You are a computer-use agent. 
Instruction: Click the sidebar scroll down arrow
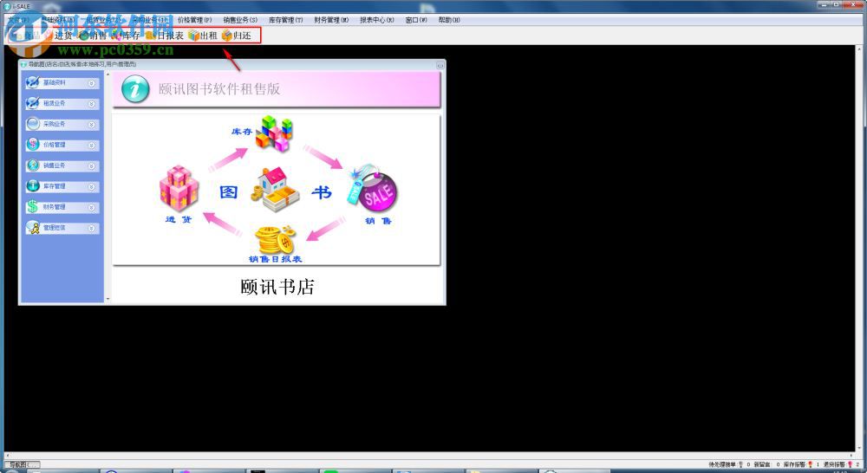[108, 299]
